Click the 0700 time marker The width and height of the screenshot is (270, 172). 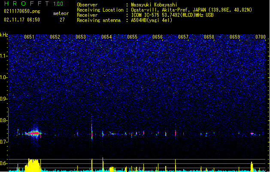point(261,37)
